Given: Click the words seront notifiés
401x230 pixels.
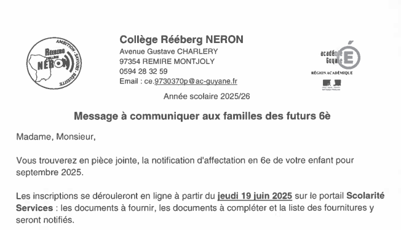Looking at the screenshot, I should tap(45, 220).
